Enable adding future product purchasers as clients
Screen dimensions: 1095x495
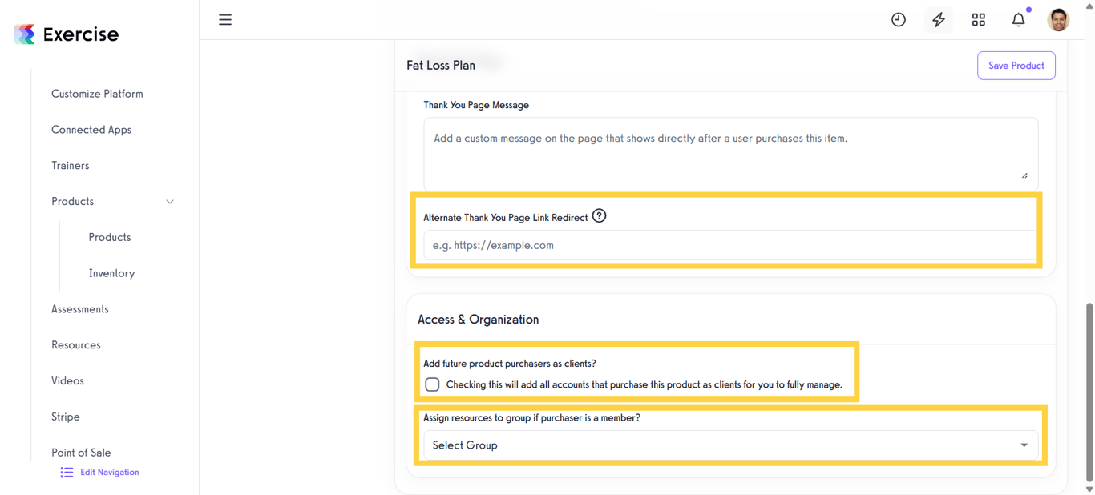(x=432, y=384)
